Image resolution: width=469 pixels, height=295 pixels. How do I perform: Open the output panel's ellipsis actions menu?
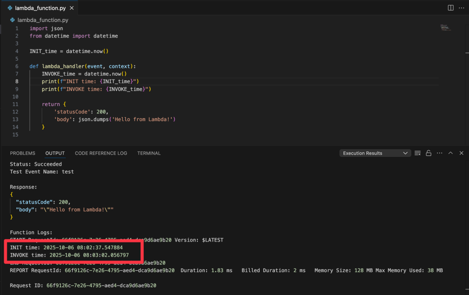pos(440,153)
